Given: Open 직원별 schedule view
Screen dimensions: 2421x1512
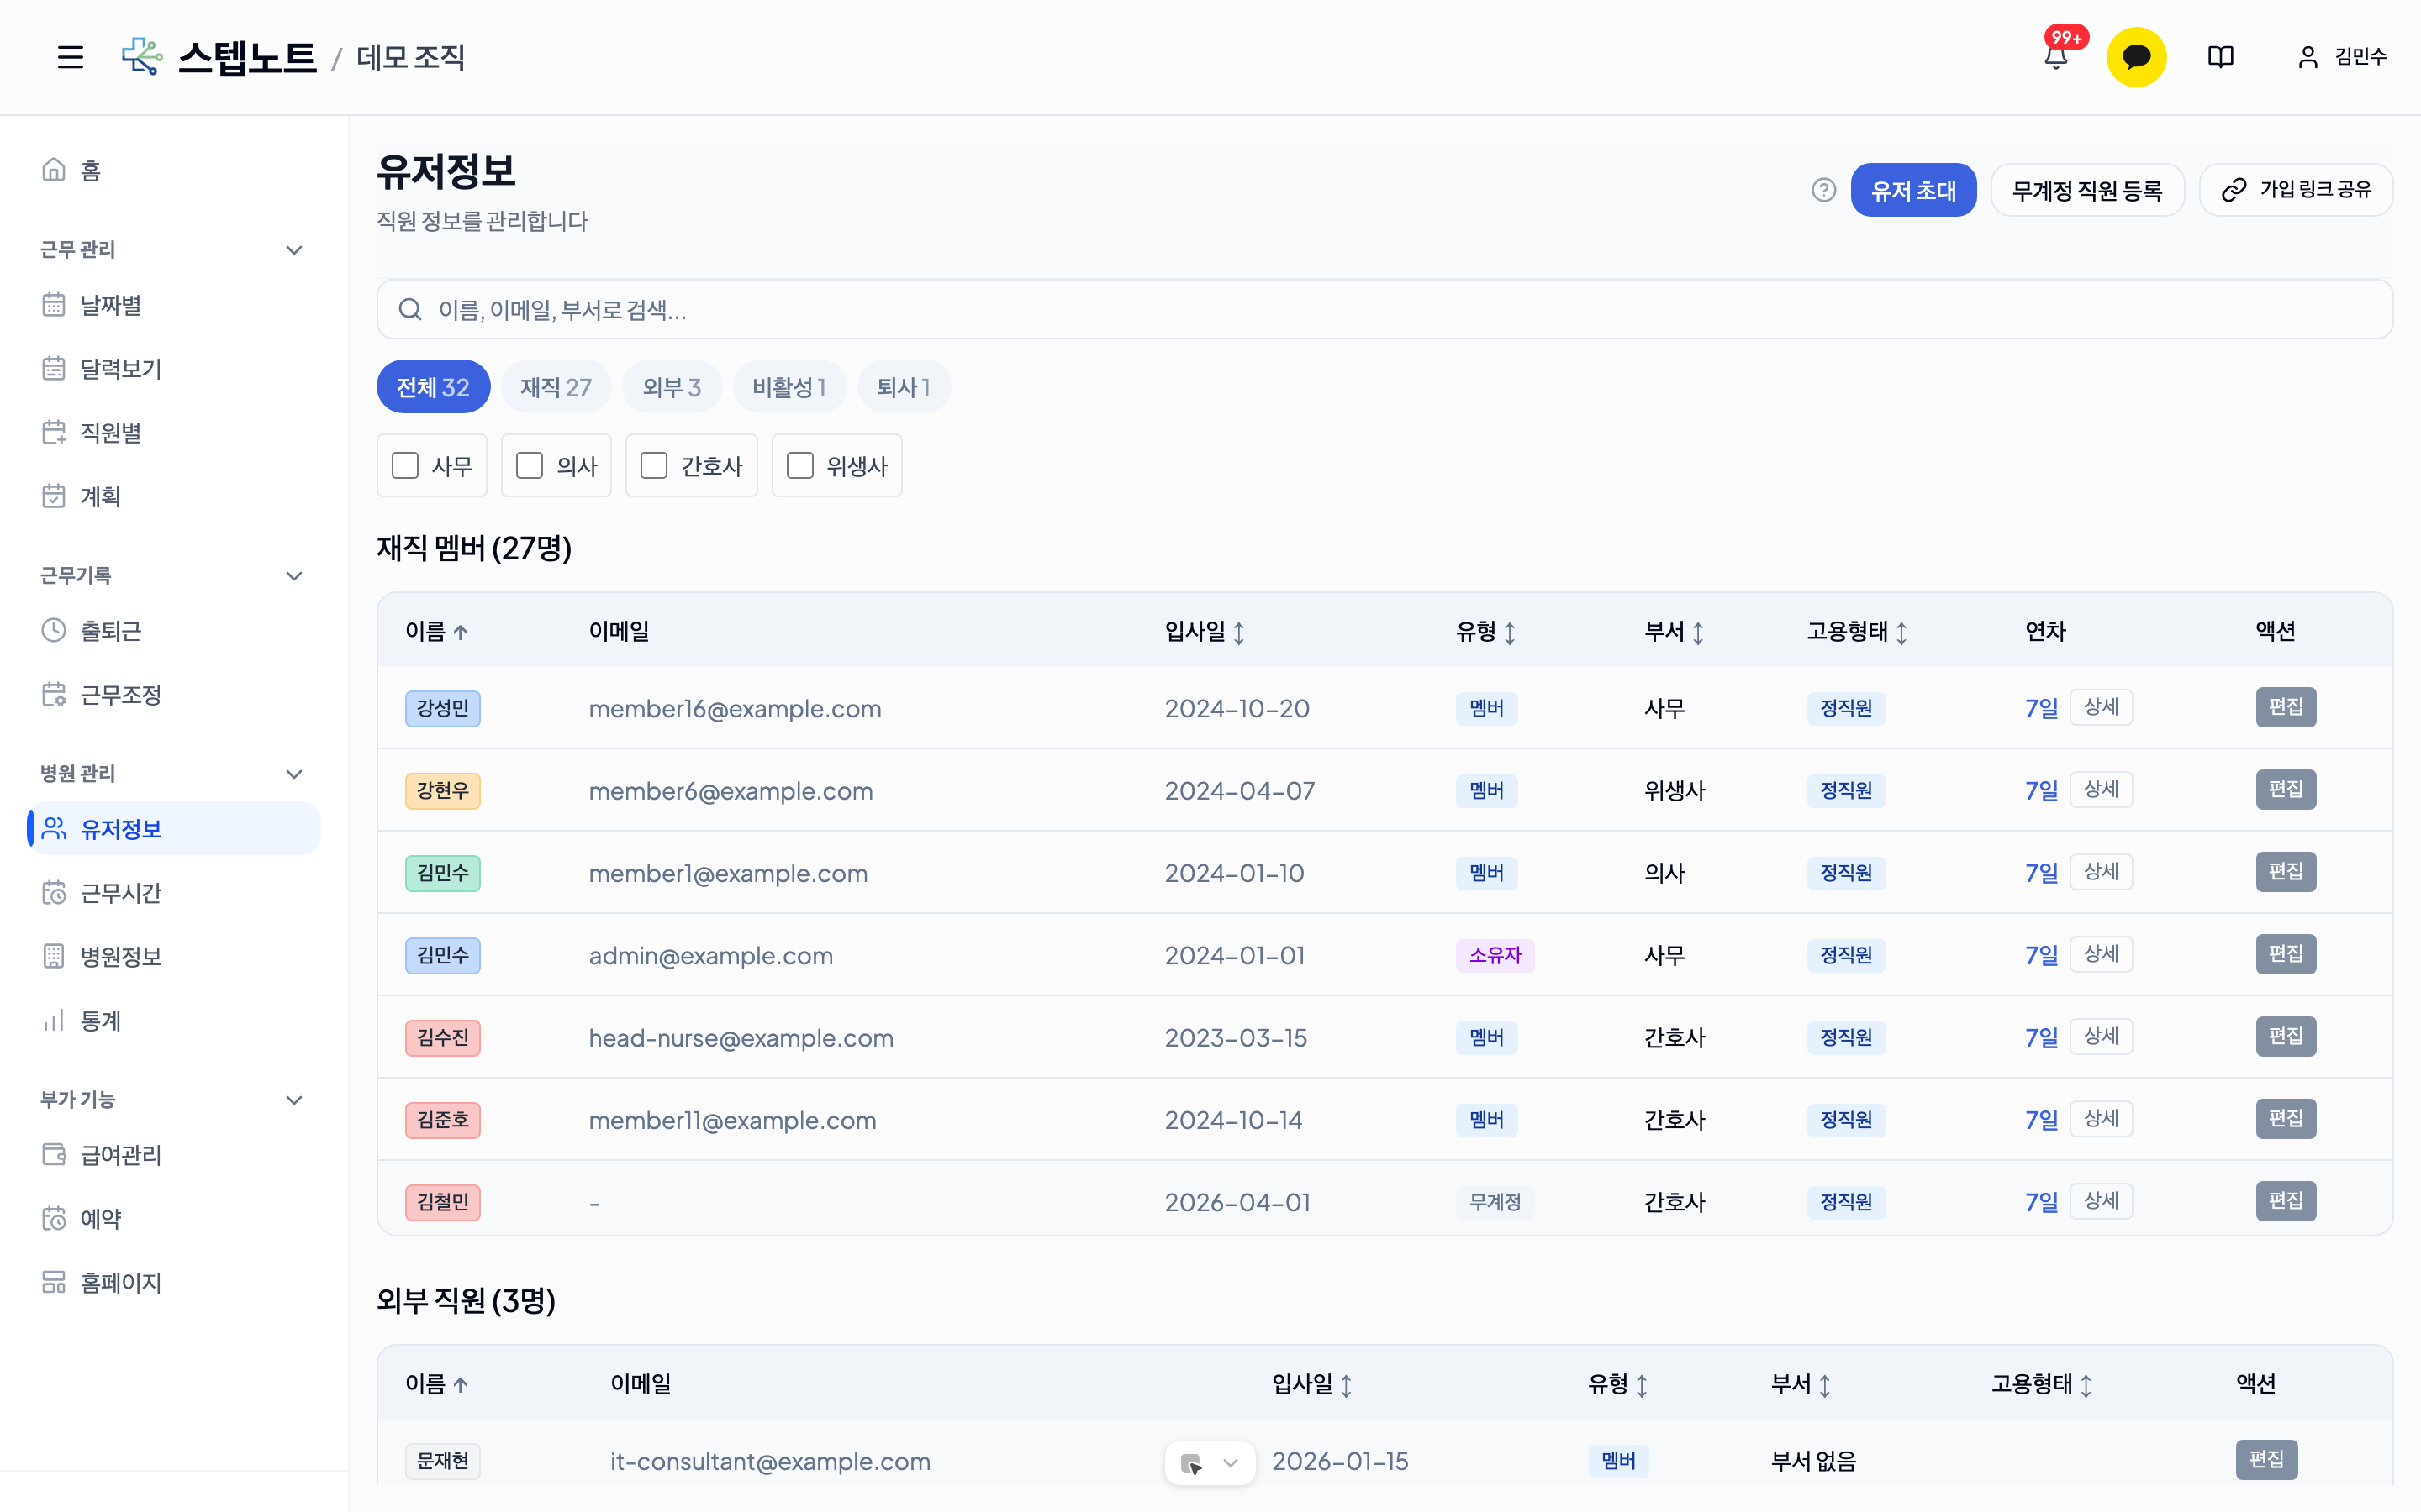Looking at the screenshot, I should [x=173, y=432].
